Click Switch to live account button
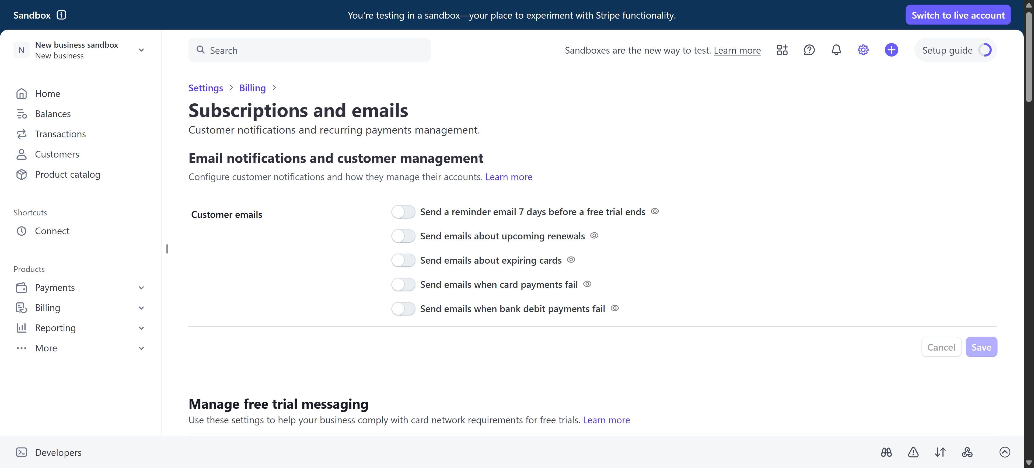Viewport: 1034px width, 468px height. [958, 15]
